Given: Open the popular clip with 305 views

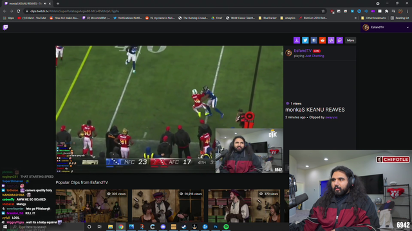Looking at the screenshot, I should click(x=91, y=206).
